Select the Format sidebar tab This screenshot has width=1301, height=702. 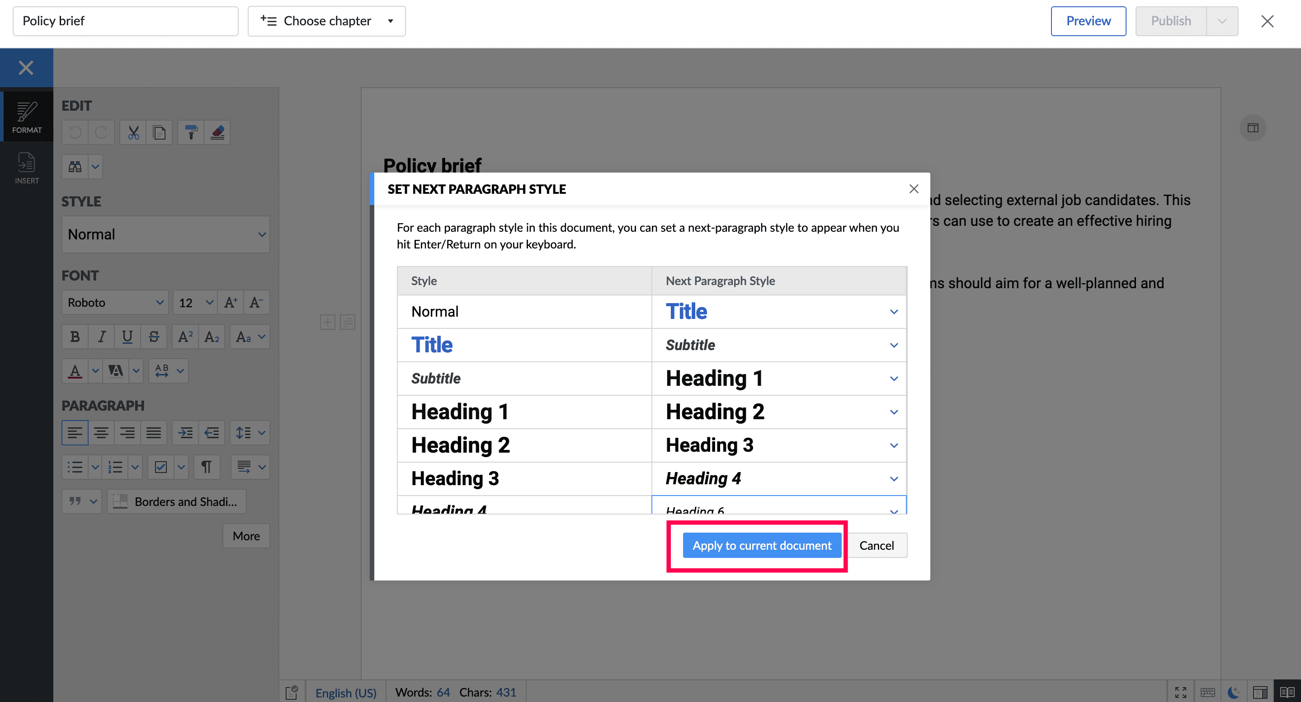26,117
